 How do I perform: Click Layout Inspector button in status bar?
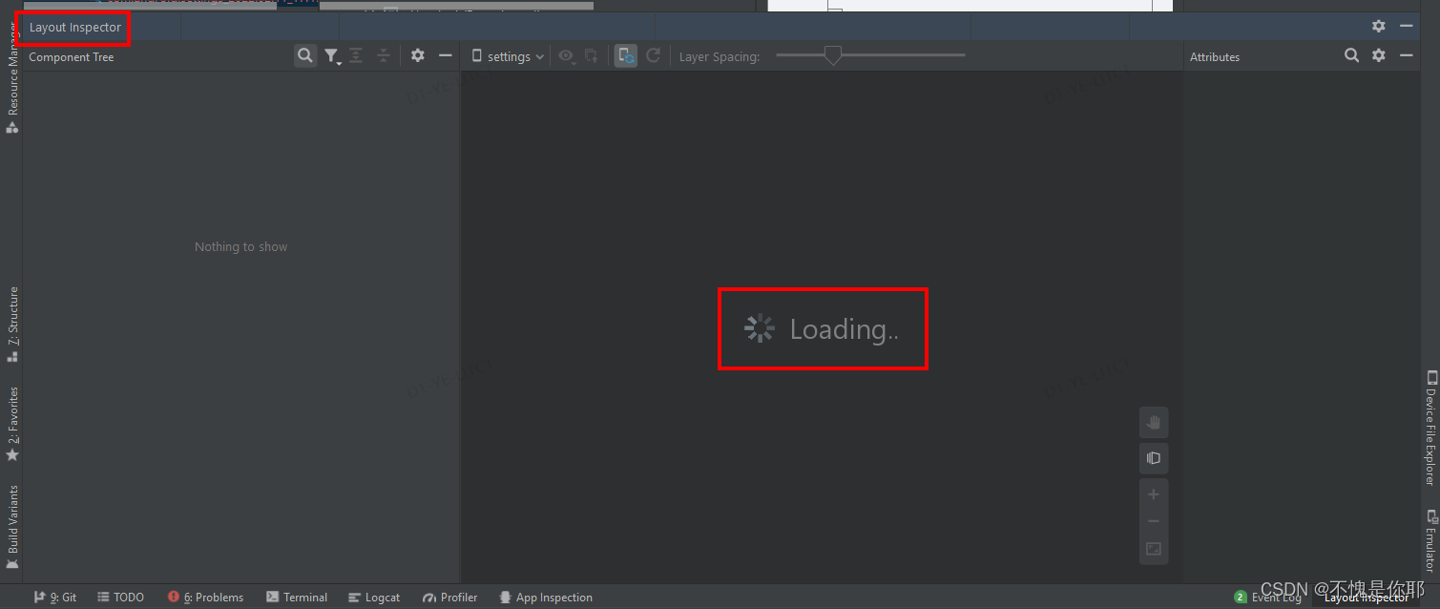point(1366,598)
